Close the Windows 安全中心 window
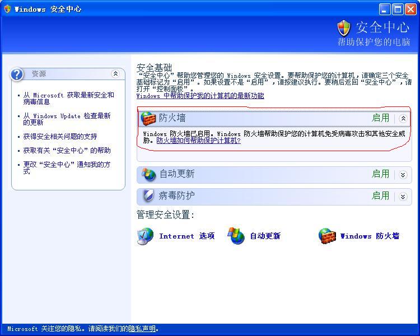420x336 pixels. [410, 10]
